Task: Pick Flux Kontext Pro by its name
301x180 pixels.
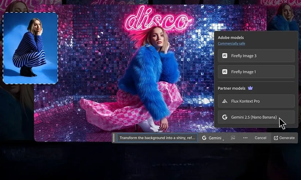Action: (245, 101)
